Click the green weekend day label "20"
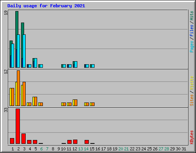Viewport: 196px width, 153px height. point(121,149)
